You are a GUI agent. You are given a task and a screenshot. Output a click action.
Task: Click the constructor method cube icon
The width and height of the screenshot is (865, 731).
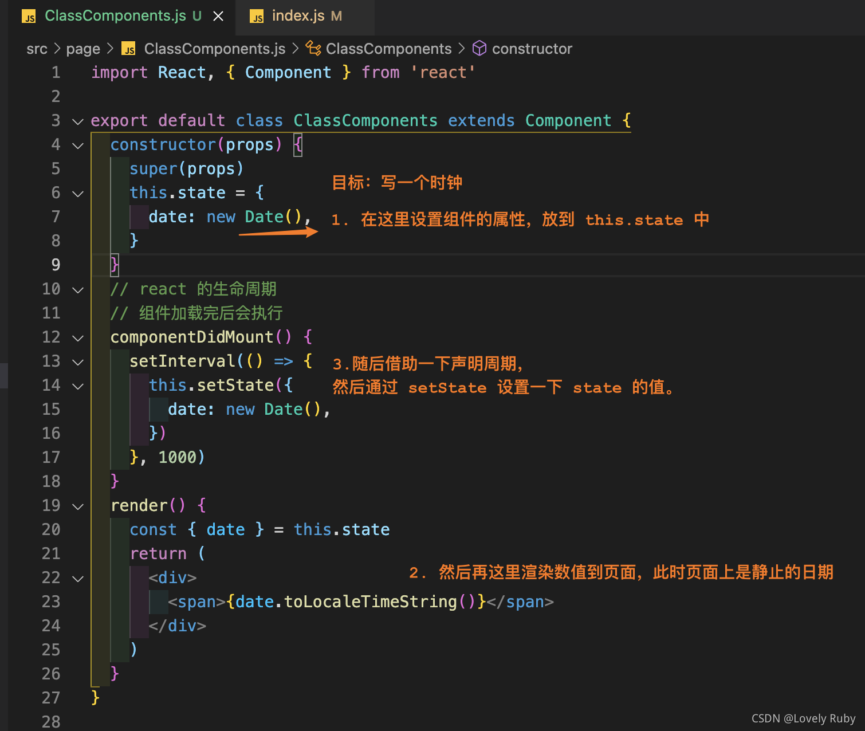point(479,48)
